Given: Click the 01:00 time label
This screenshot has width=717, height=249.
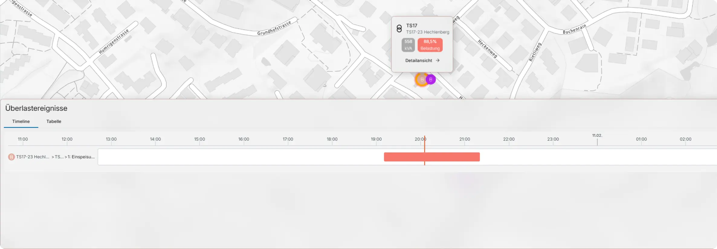Looking at the screenshot, I should (641, 139).
